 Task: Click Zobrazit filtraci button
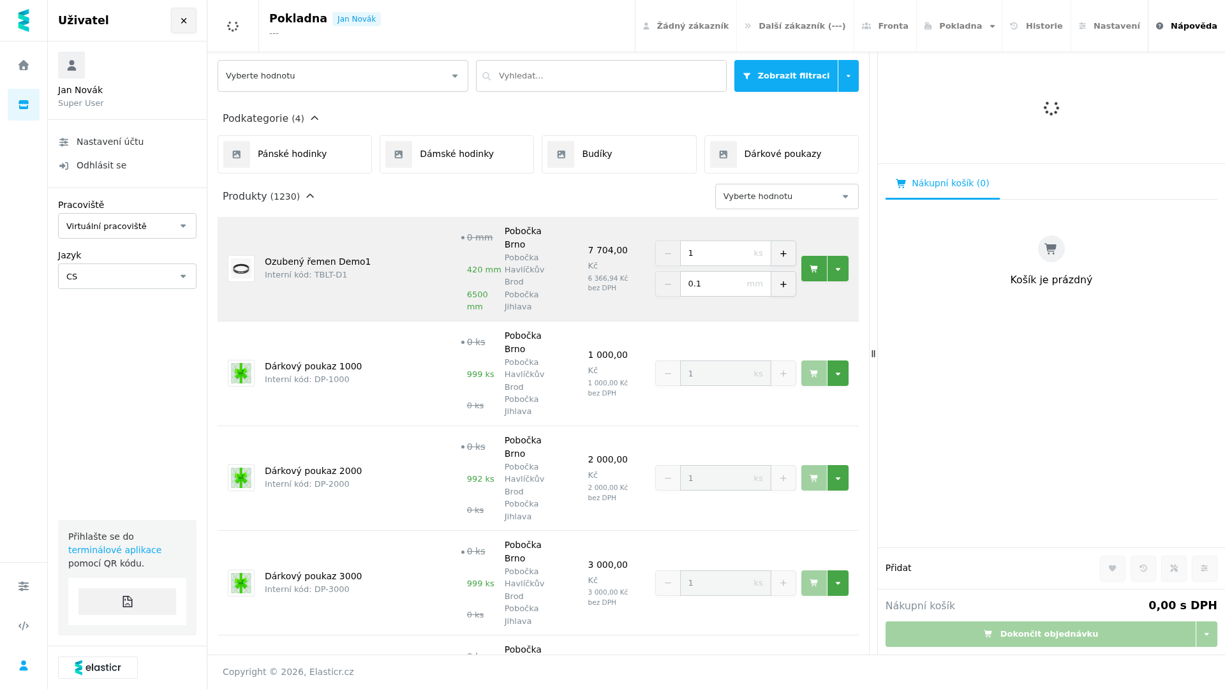[x=786, y=76]
